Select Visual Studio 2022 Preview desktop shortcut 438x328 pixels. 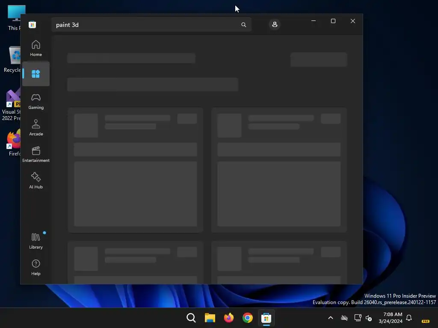click(11, 105)
